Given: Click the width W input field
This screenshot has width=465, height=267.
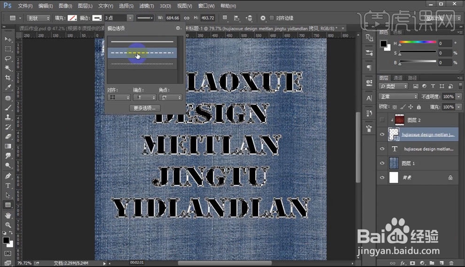Looking at the screenshot, I should click(172, 18).
